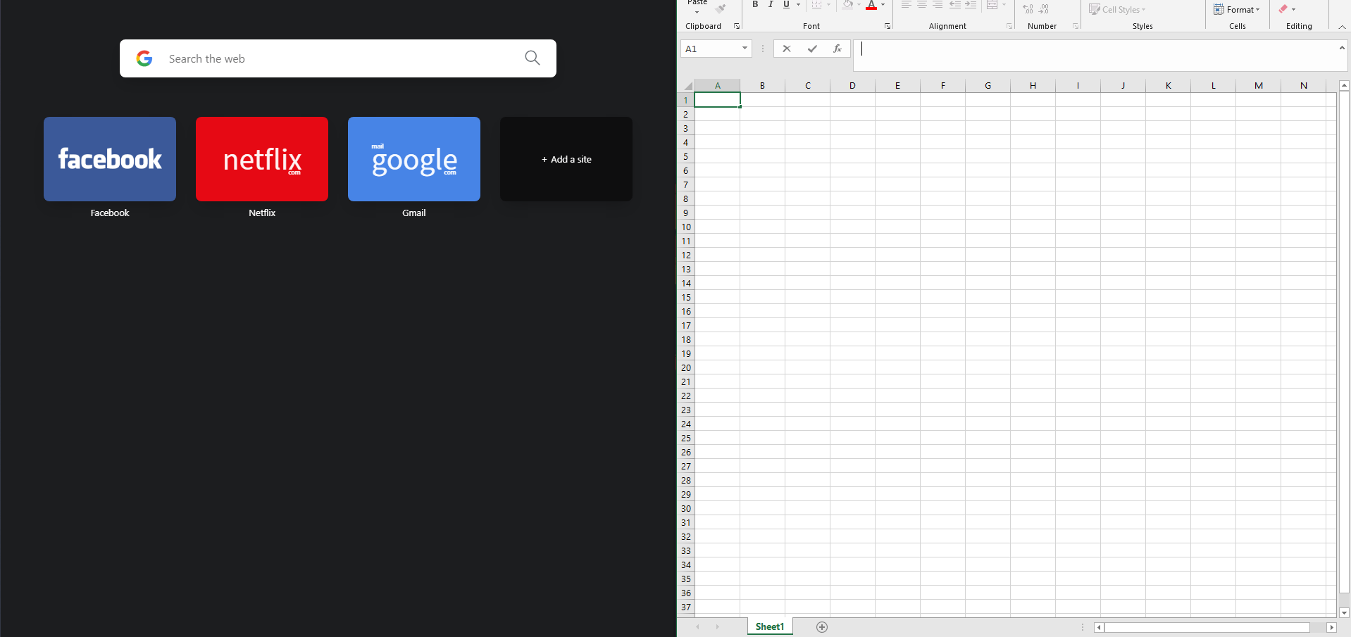
Task: Open the Format cells dropdown
Action: (x=1236, y=9)
